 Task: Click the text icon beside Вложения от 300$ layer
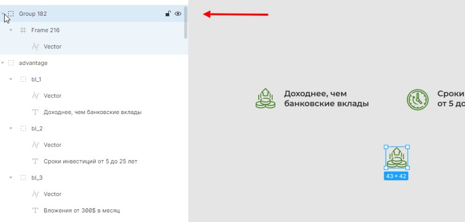(35, 210)
